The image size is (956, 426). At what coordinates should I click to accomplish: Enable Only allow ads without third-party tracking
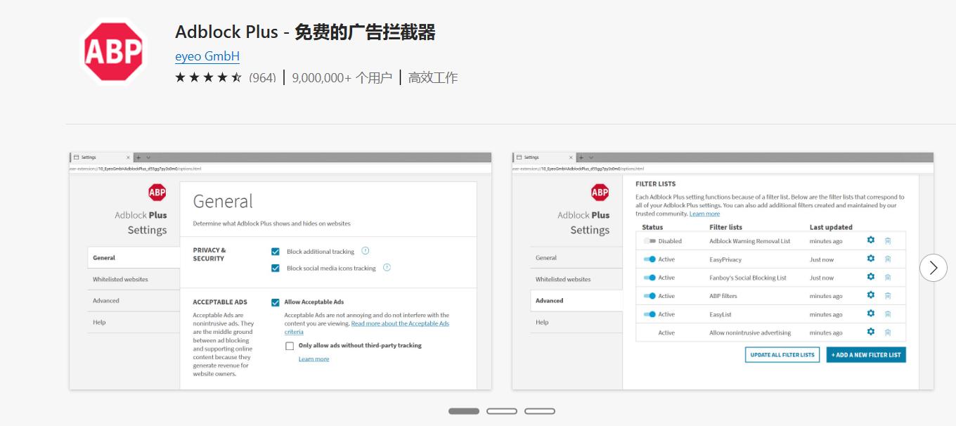click(x=290, y=346)
